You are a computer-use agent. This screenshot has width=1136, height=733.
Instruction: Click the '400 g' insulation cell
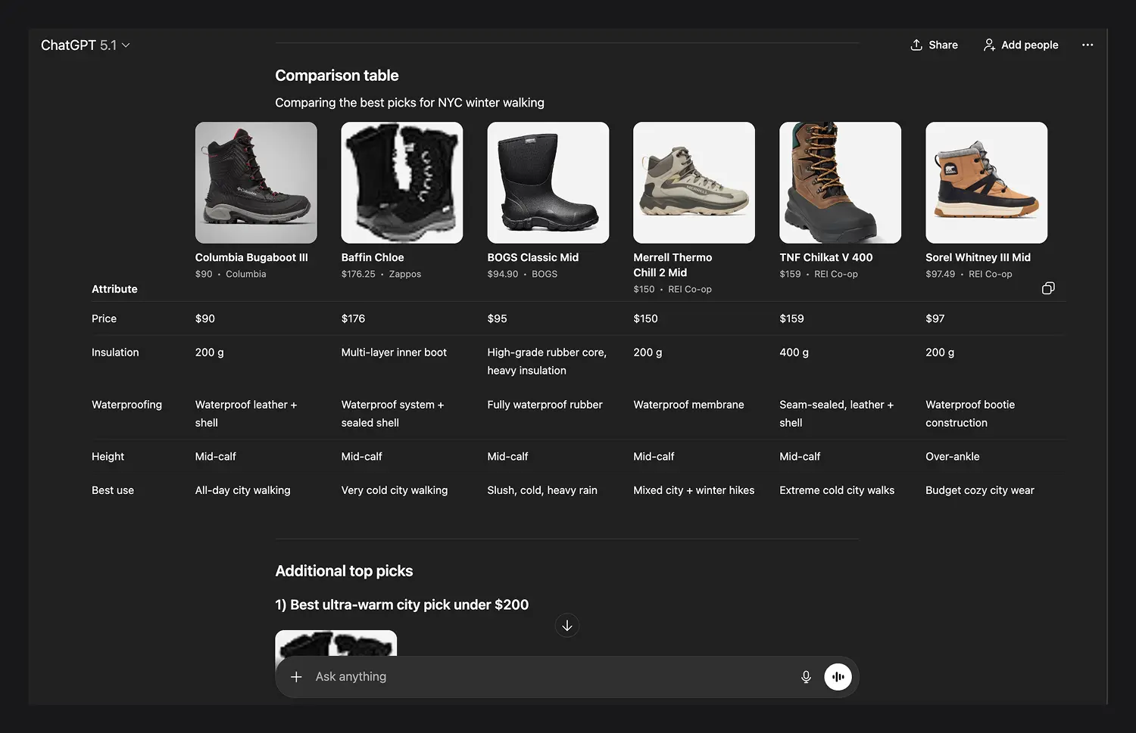[794, 353]
